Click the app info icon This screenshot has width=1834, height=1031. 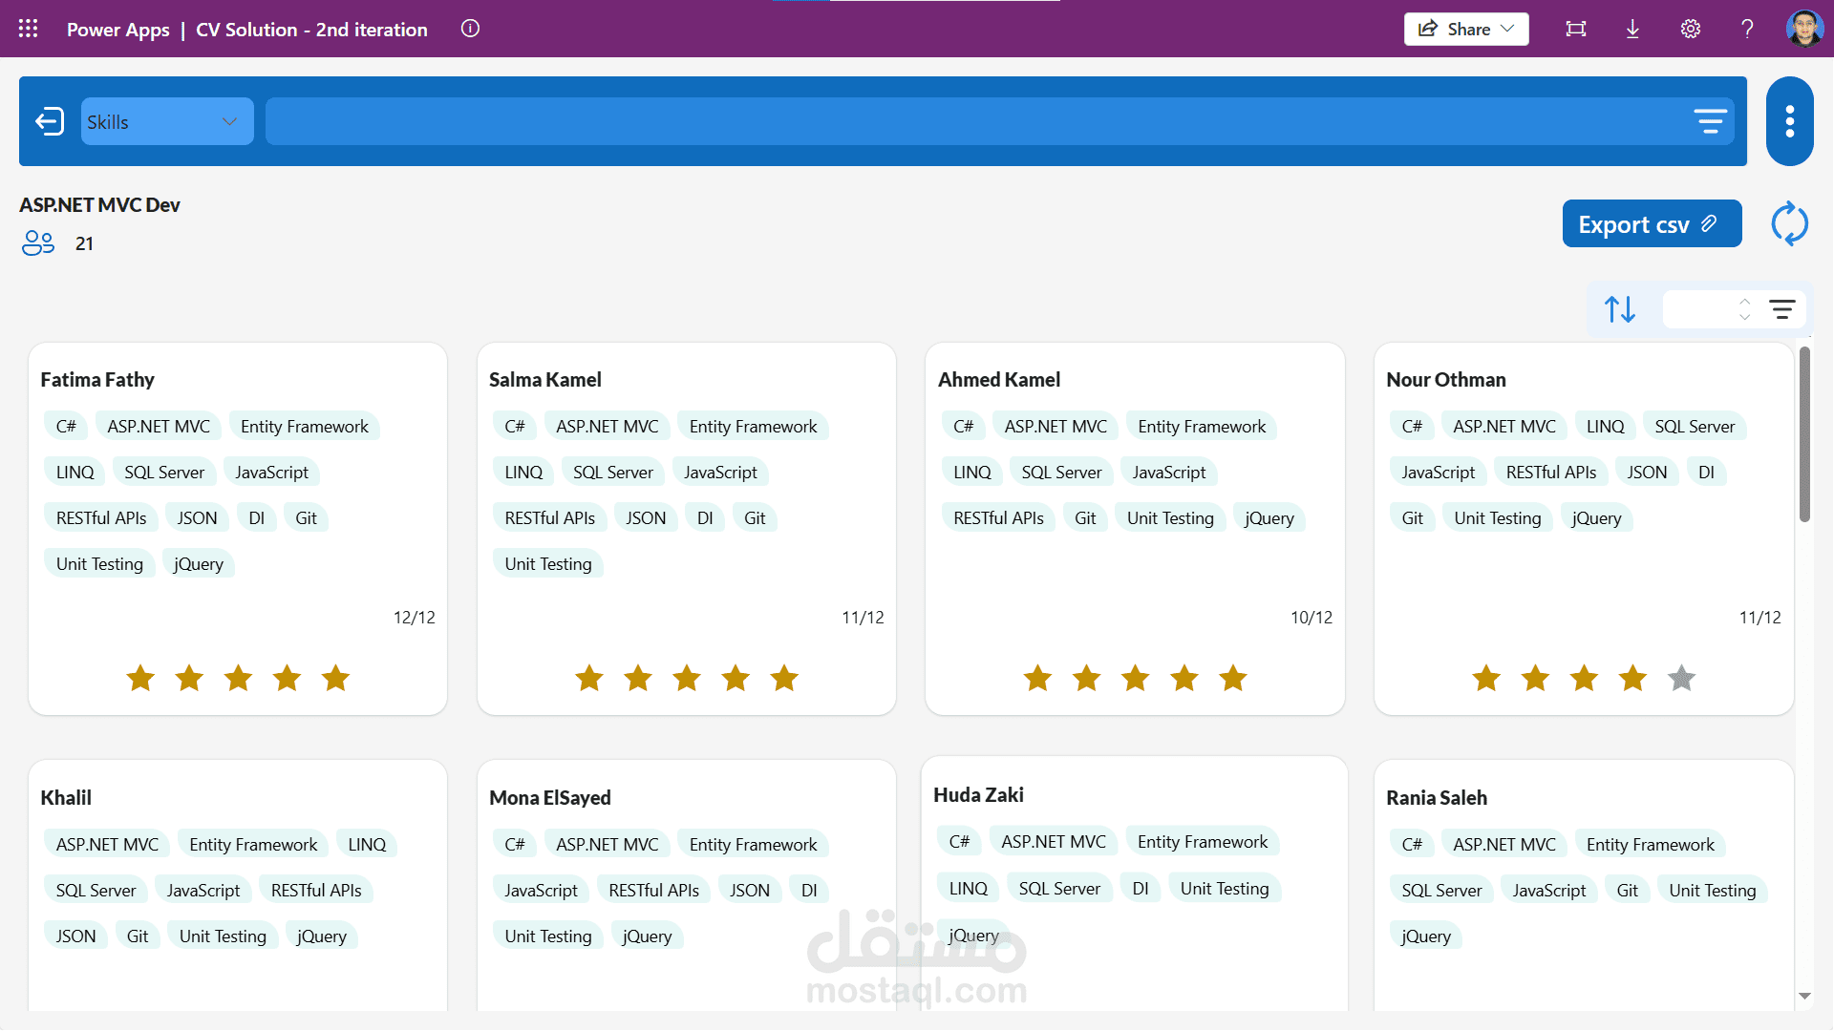[470, 29]
